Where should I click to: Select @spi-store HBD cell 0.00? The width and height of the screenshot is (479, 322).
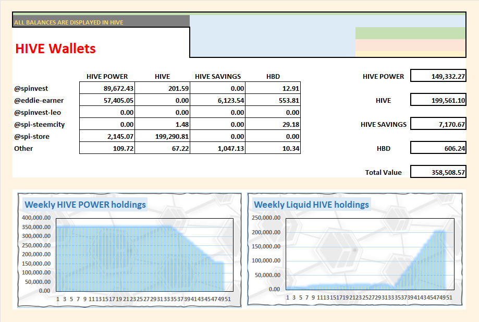(273, 136)
